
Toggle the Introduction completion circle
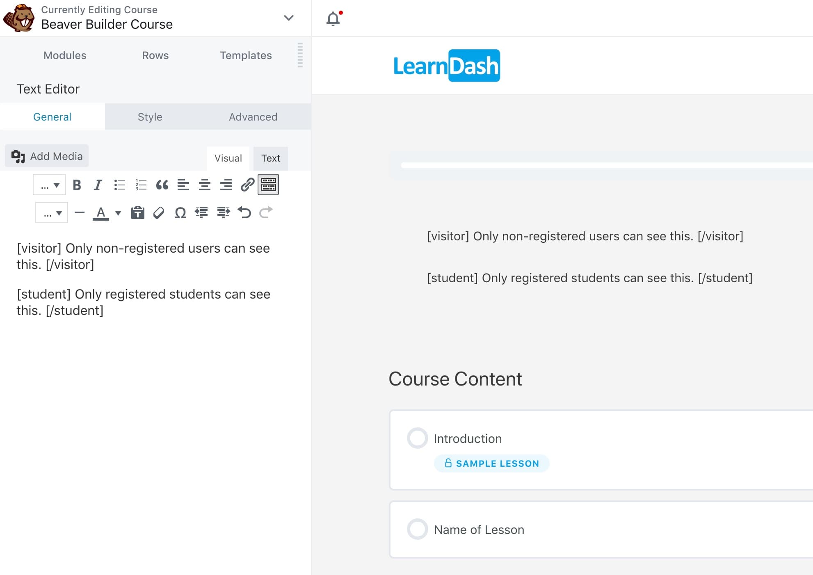[418, 438]
